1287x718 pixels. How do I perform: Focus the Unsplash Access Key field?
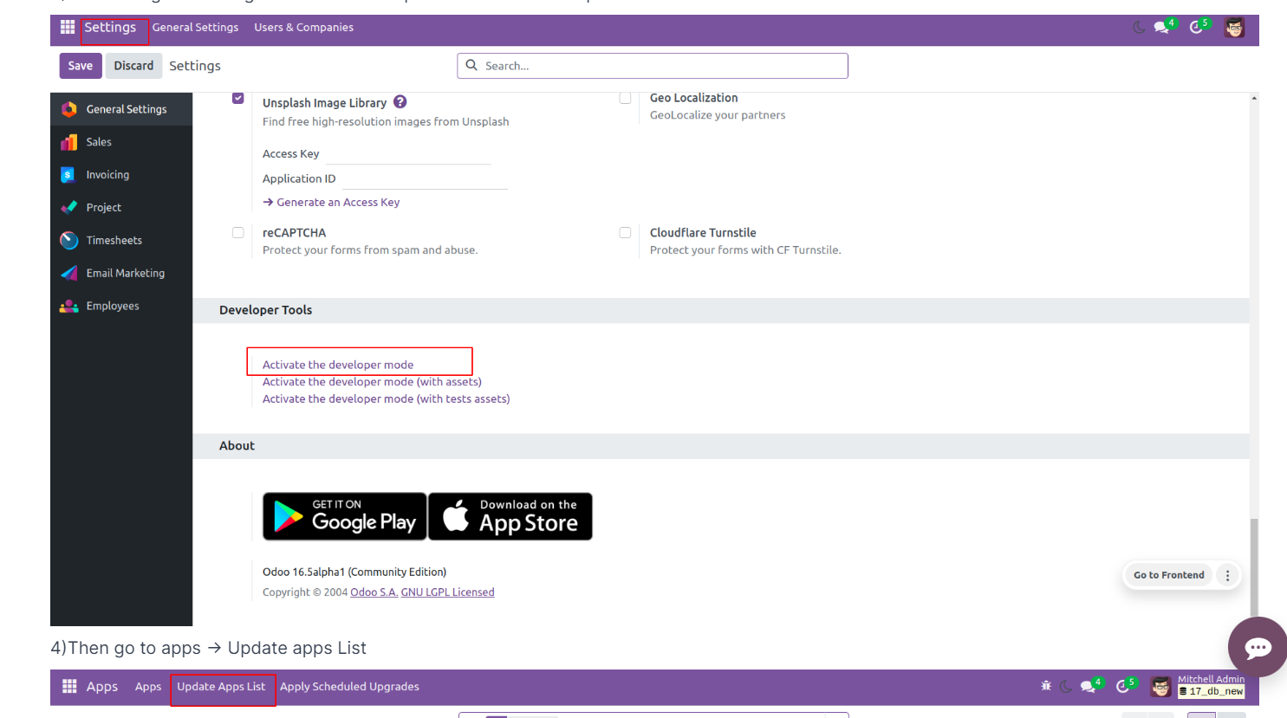tap(408, 154)
